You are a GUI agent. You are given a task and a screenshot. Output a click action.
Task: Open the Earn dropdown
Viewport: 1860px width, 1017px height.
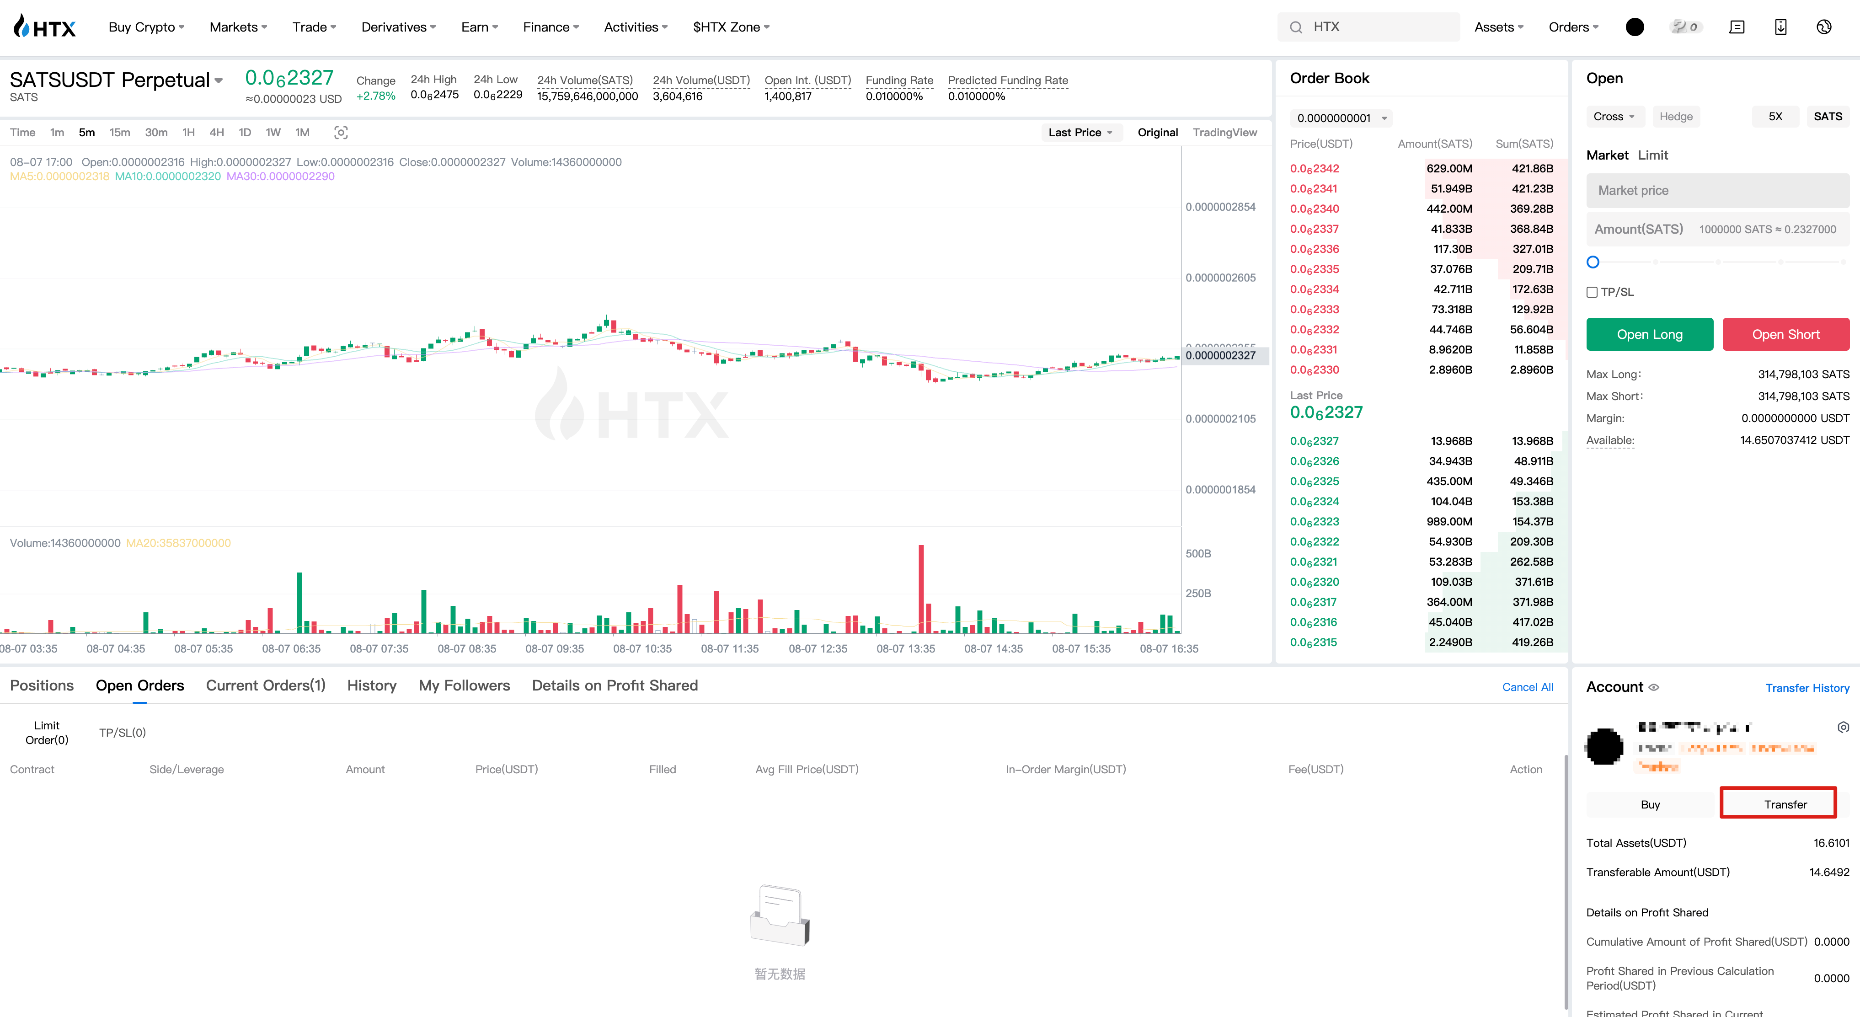[480, 27]
